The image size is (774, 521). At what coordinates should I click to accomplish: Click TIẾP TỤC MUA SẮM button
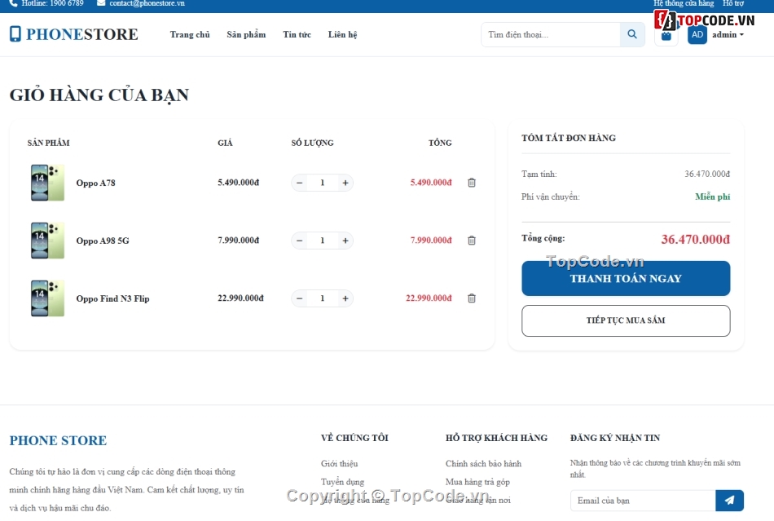626,320
